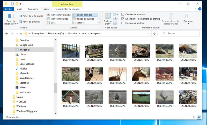This screenshot has width=207, height=125.
Task: Click the Panel de detalles icon
Action: pos(20,22)
